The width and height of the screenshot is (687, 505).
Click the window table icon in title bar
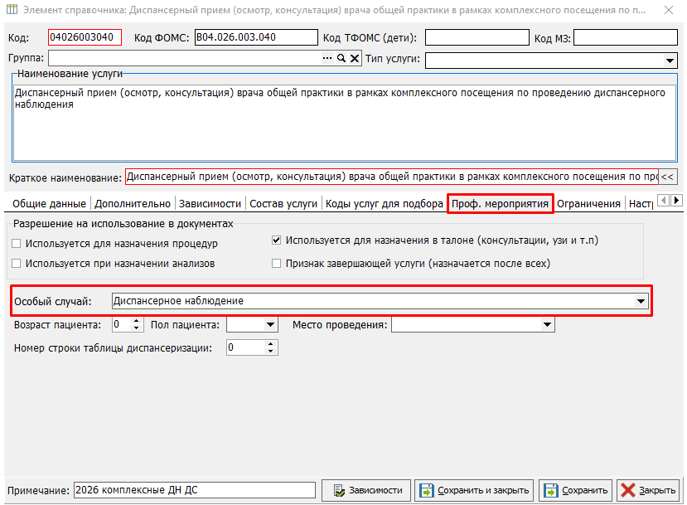12,10
